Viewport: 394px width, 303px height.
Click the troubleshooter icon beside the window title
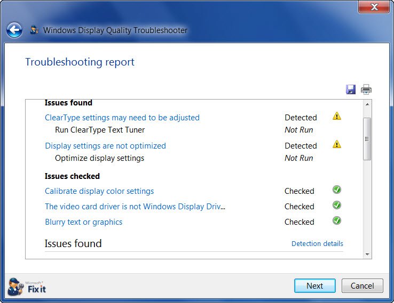34,30
